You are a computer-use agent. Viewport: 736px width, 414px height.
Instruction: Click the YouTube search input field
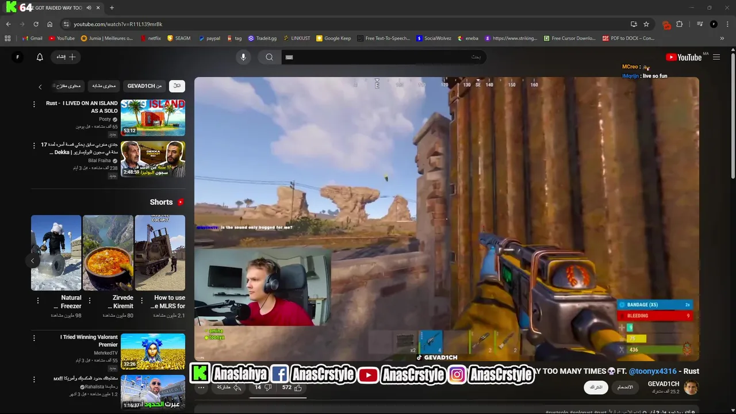click(384, 57)
